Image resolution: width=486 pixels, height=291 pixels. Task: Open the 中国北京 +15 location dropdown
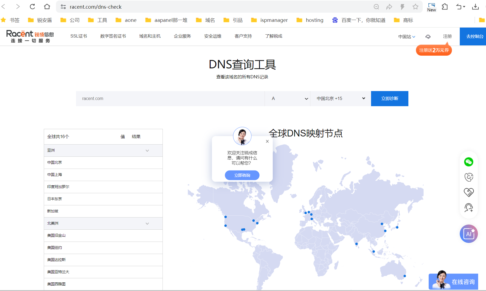340,98
